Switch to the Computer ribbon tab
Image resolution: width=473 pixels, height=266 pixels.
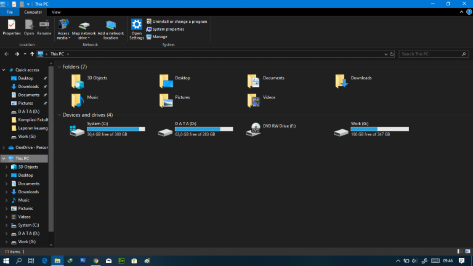pos(33,12)
